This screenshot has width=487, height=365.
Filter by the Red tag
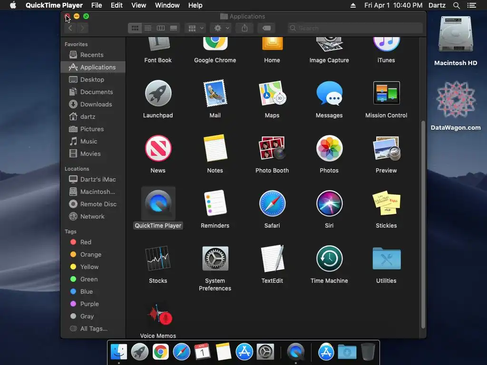tap(93, 242)
